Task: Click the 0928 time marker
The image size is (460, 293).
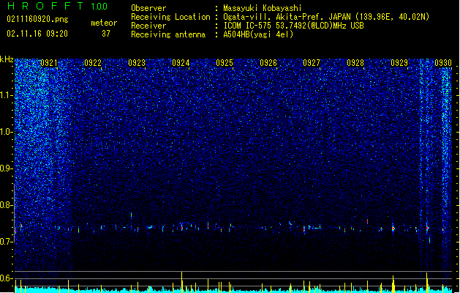Action: 355,63
